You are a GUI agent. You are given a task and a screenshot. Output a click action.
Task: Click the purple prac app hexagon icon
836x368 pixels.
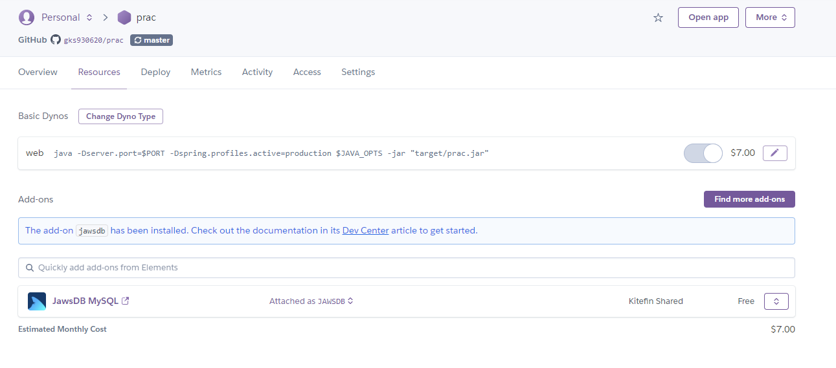pos(124,17)
